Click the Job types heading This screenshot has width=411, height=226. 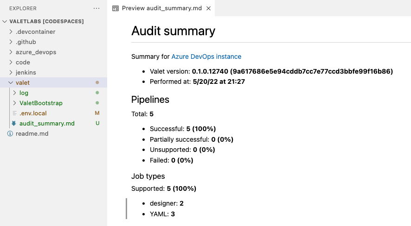coord(148,176)
